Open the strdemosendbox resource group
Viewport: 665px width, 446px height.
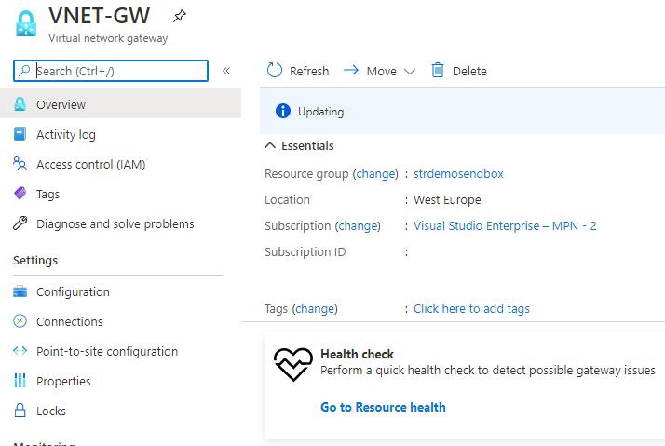pyautogui.click(x=458, y=174)
